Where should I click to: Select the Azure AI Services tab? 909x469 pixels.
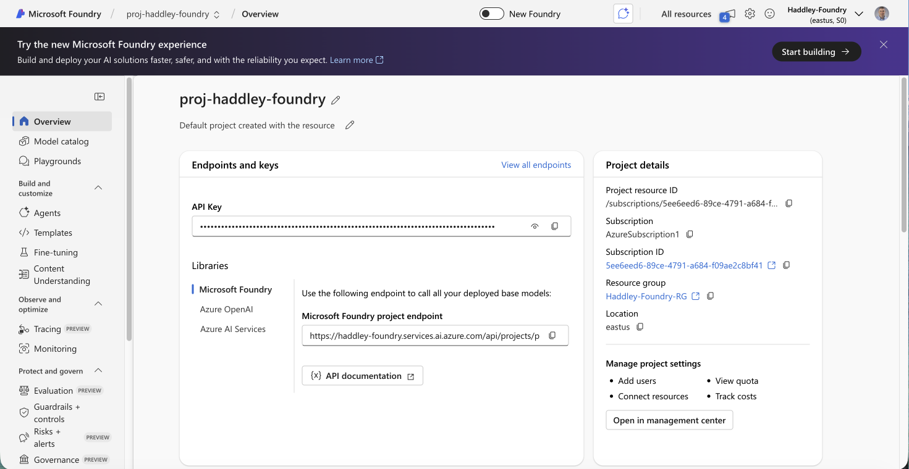point(233,329)
